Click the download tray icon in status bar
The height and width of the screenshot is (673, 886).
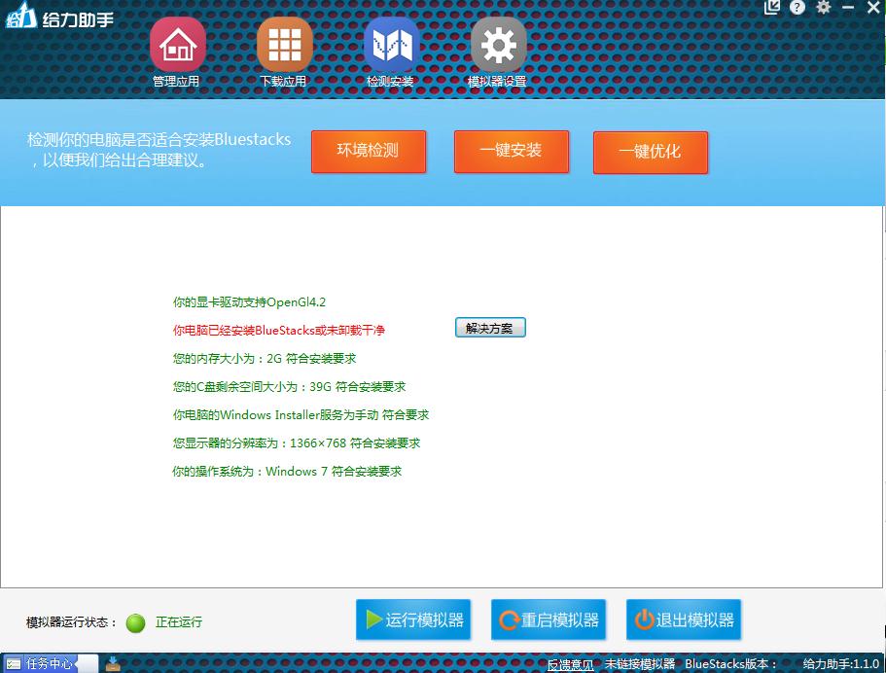113,663
